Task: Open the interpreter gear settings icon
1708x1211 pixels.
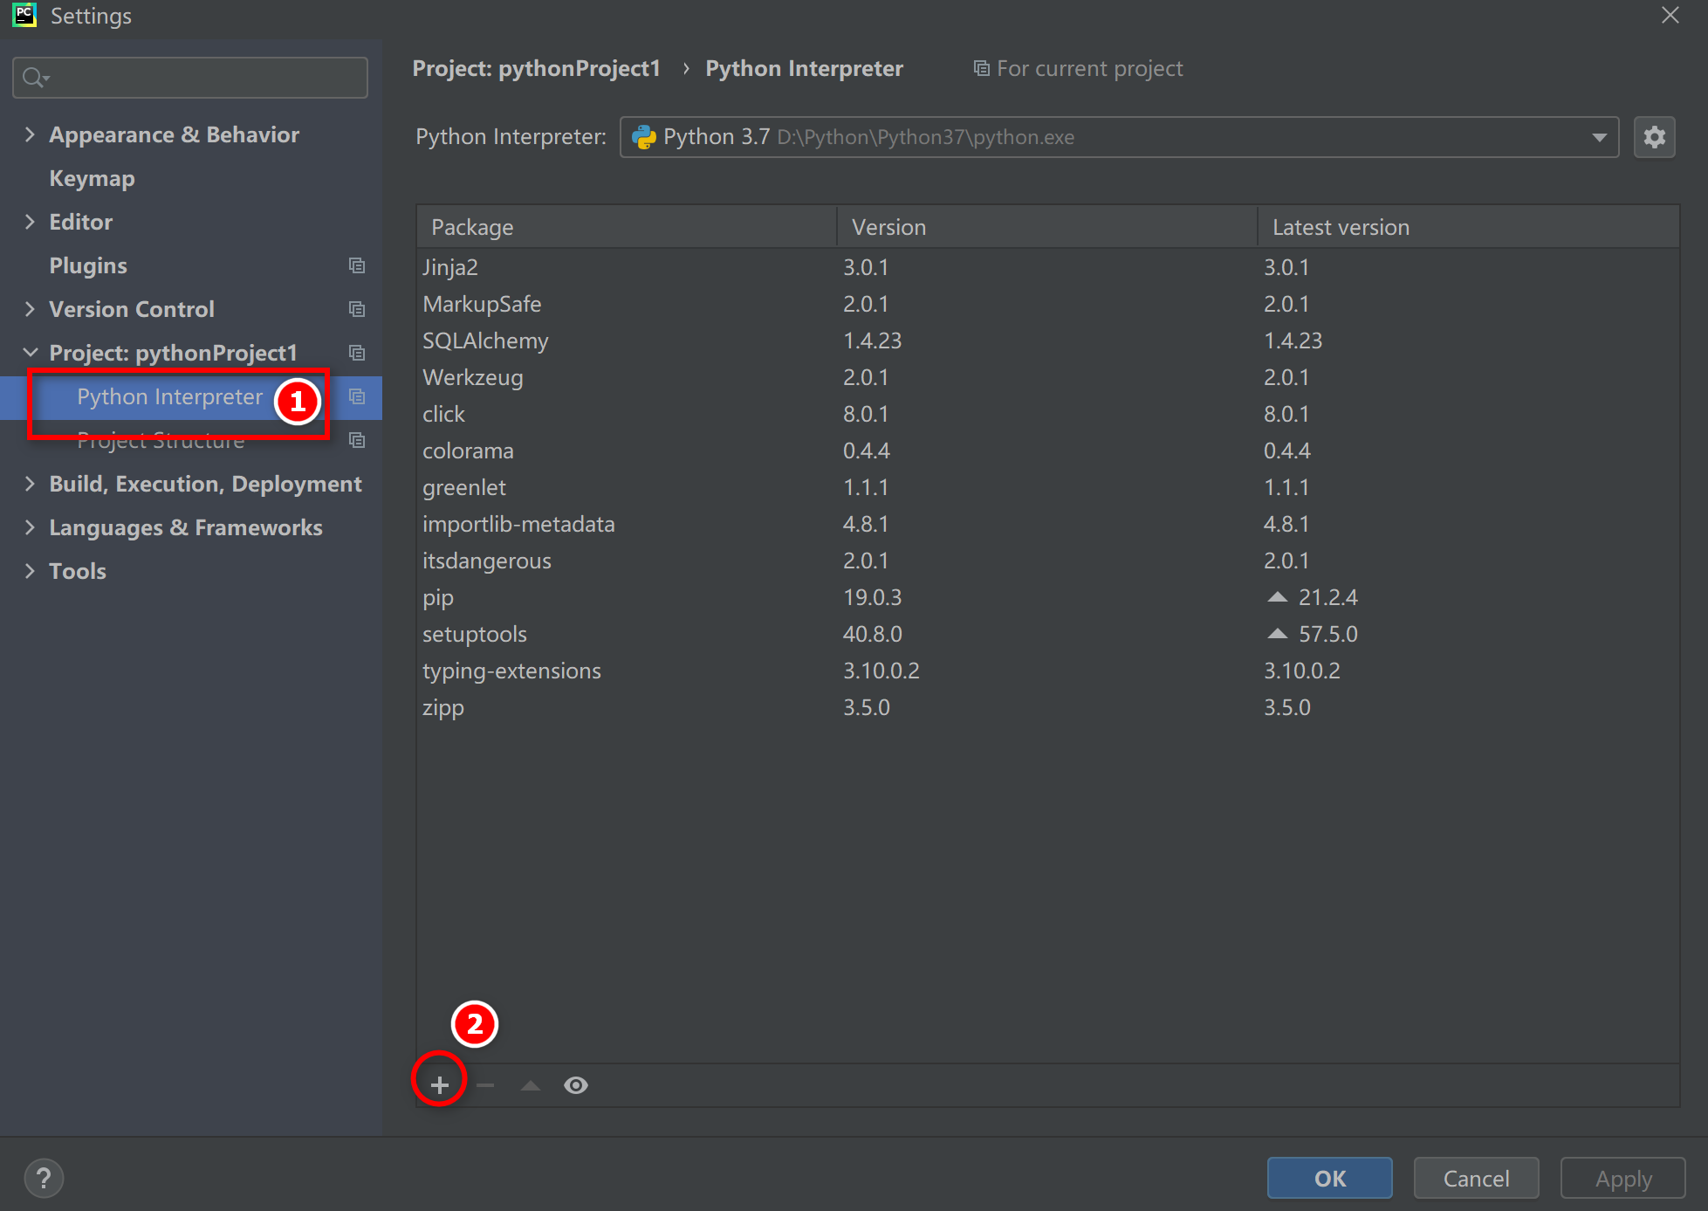Action: pos(1654,137)
